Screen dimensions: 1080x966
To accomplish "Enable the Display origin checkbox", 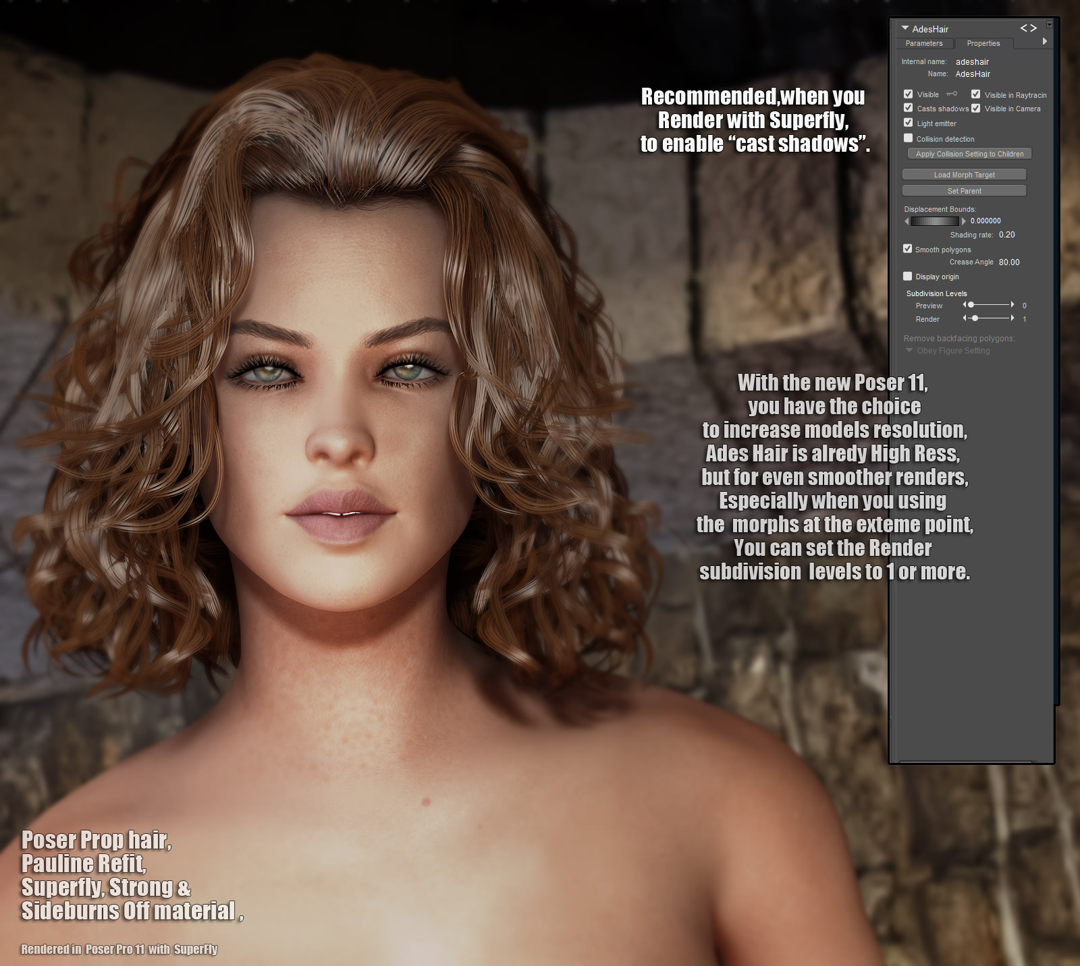I will point(908,277).
